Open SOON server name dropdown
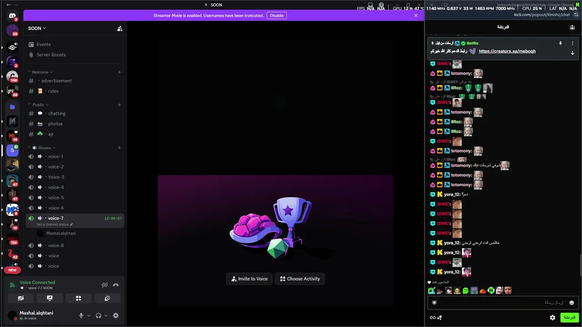This screenshot has width=582, height=327. pos(37,28)
